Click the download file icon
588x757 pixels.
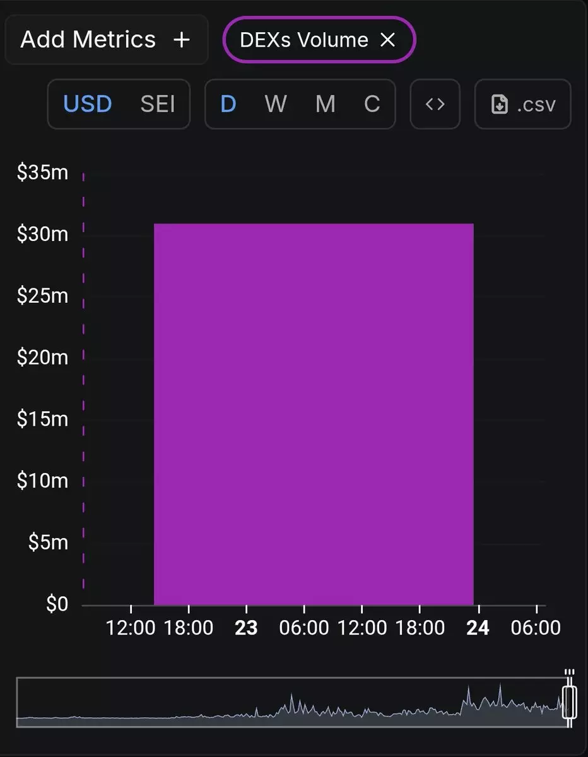click(500, 104)
